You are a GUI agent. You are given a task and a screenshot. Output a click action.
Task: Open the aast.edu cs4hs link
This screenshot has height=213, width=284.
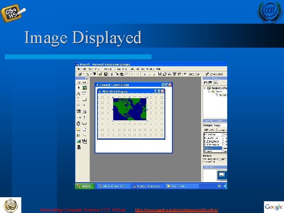click(x=177, y=210)
